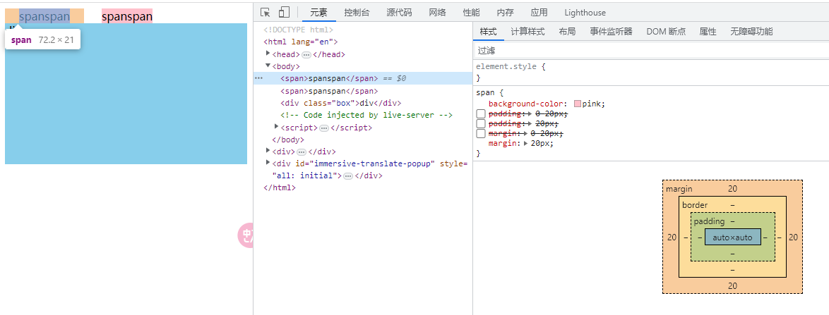Click the 过滤 filter input field
This screenshot has width=829, height=315.
pos(636,51)
